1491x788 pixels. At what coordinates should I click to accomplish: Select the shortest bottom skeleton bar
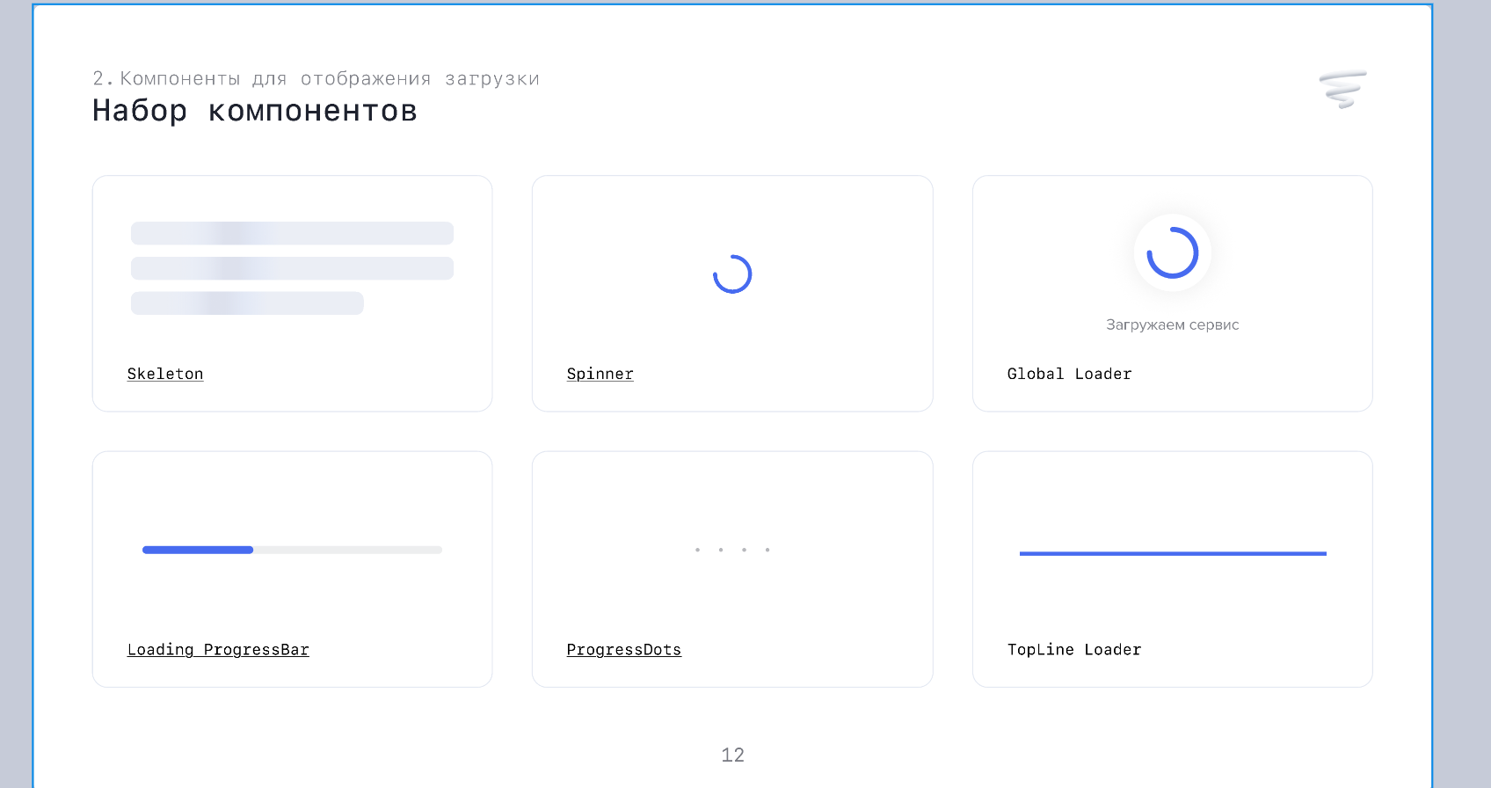(x=247, y=303)
